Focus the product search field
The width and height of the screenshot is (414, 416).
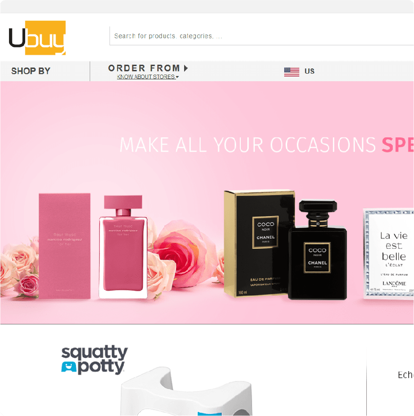262,36
